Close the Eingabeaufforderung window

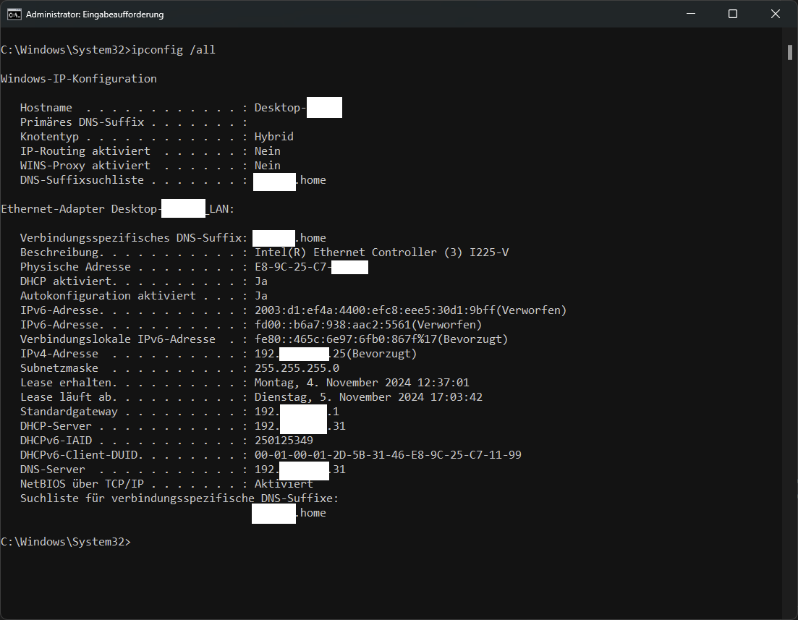tap(775, 14)
